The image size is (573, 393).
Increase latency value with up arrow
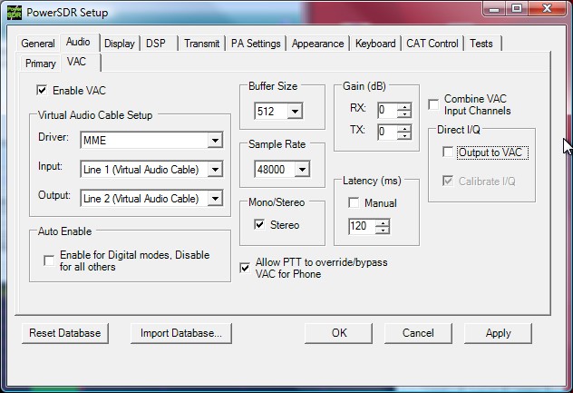click(x=383, y=222)
